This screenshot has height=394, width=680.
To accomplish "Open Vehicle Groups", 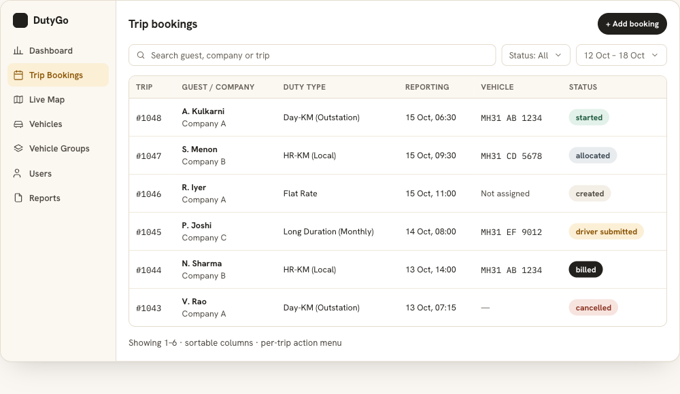I will [x=58, y=148].
